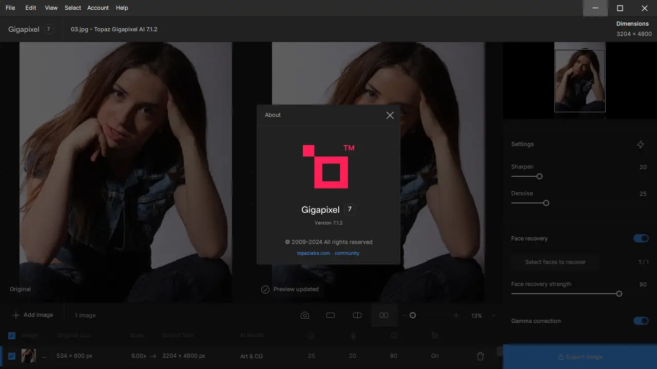Maximize the Gigapixel window

620,8
